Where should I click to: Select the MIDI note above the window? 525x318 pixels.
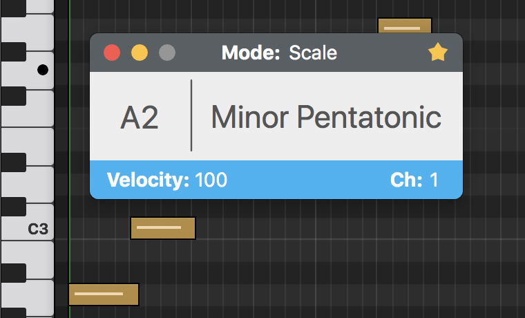click(x=404, y=26)
